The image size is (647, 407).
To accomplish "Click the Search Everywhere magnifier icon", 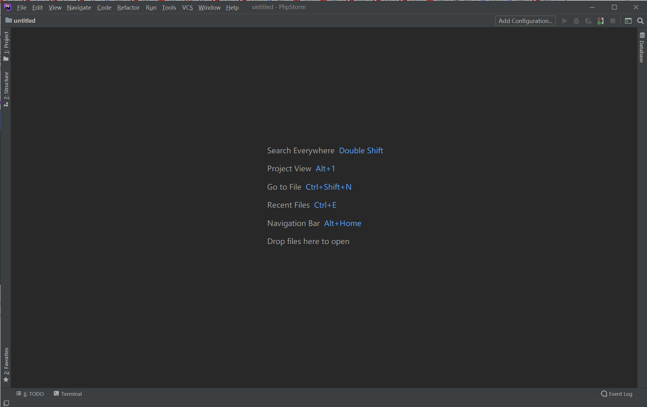I will tap(640, 21).
